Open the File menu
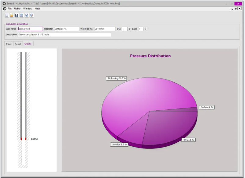This screenshot has height=178, width=245. pyautogui.click(x=9, y=9)
